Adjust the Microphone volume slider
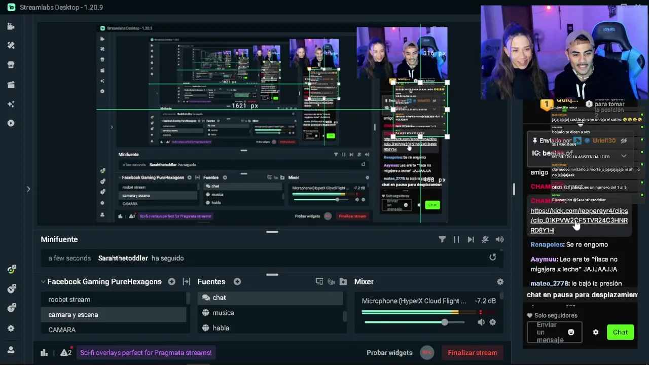Screen dimensions: 649x365 445,322
